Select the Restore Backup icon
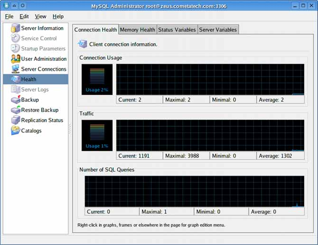This screenshot has height=245, width=318. [15, 110]
